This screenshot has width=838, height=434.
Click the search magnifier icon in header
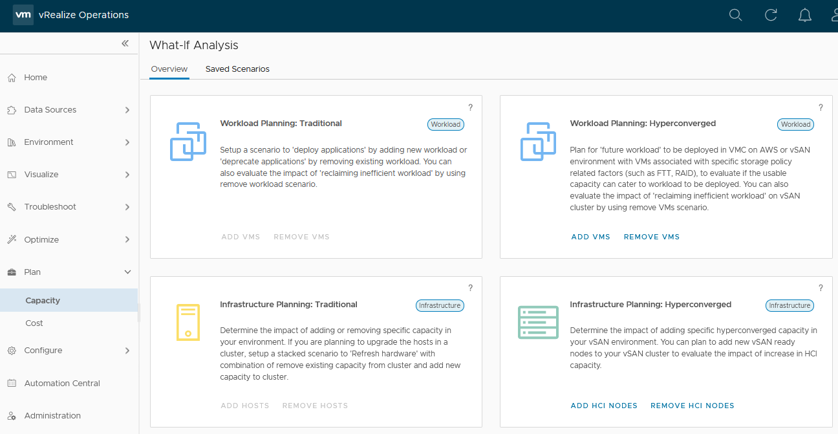(x=735, y=15)
